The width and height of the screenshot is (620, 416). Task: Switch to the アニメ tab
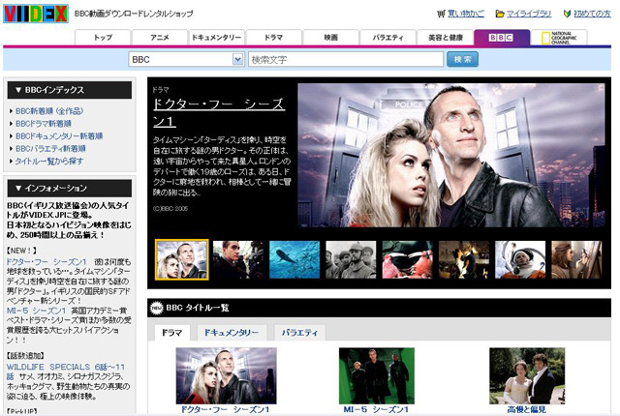point(160,38)
